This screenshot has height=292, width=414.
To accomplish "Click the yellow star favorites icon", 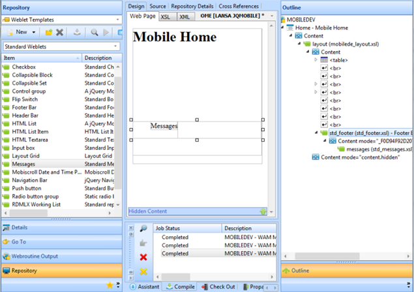I will tap(110, 285).
